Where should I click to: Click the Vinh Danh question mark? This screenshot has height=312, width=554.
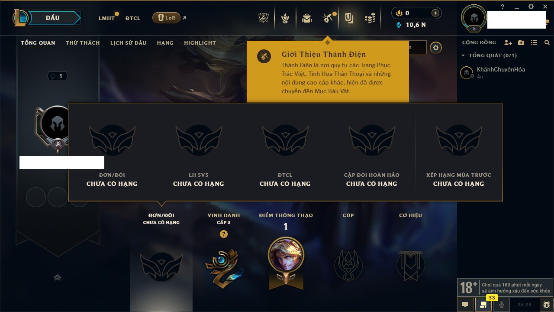(x=223, y=234)
